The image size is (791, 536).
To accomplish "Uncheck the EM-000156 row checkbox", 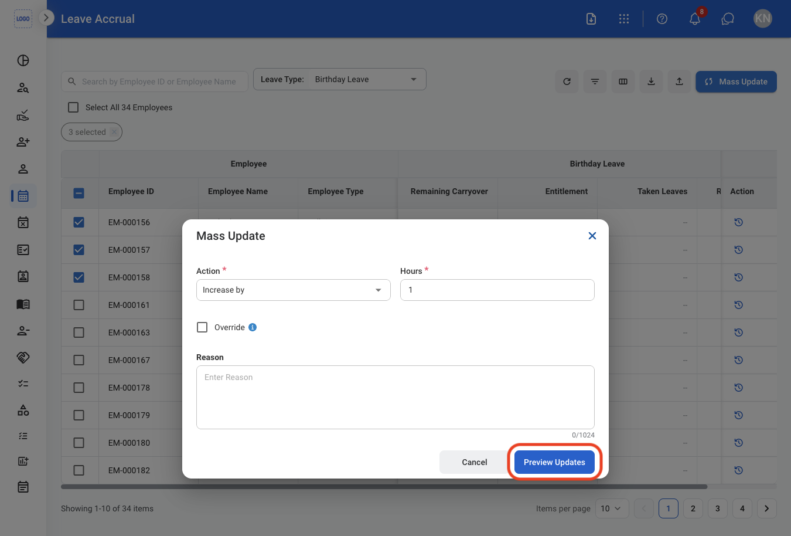I will coord(79,222).
